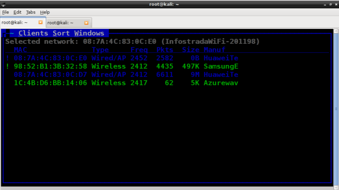Open Kismet Clients menu
Image resolution: width=339 pixels, height=190 pixels.
tap(33, 33)
